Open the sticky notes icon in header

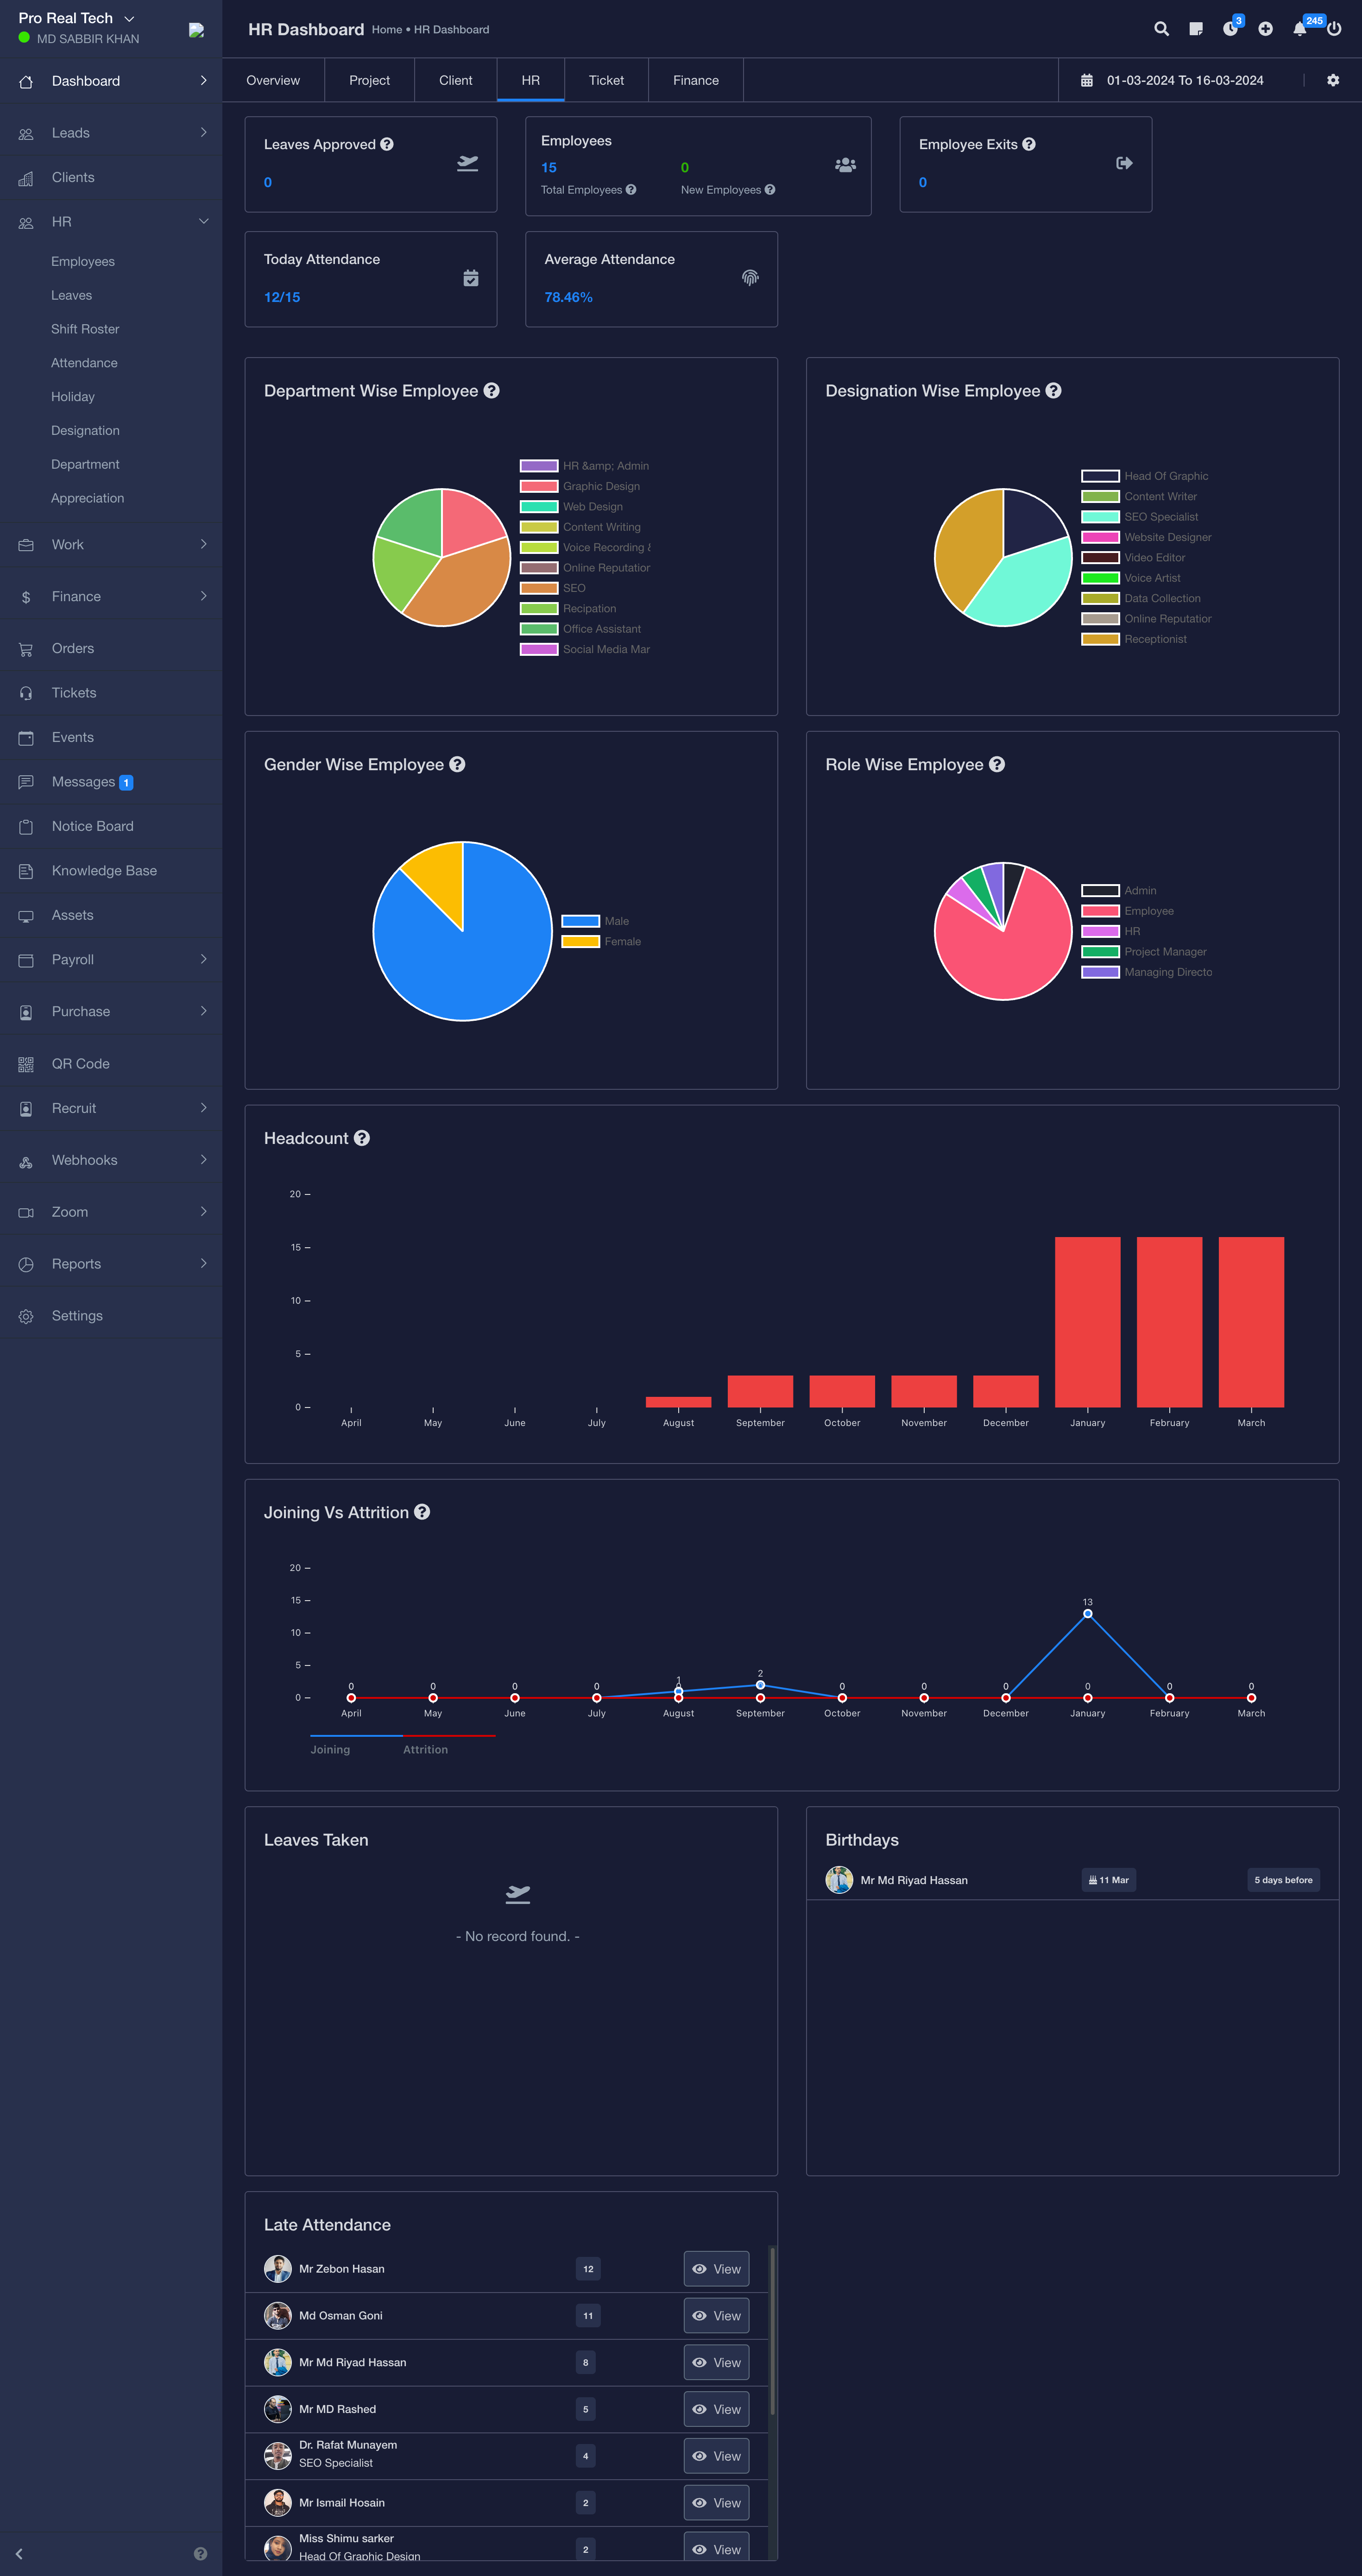1195,29
